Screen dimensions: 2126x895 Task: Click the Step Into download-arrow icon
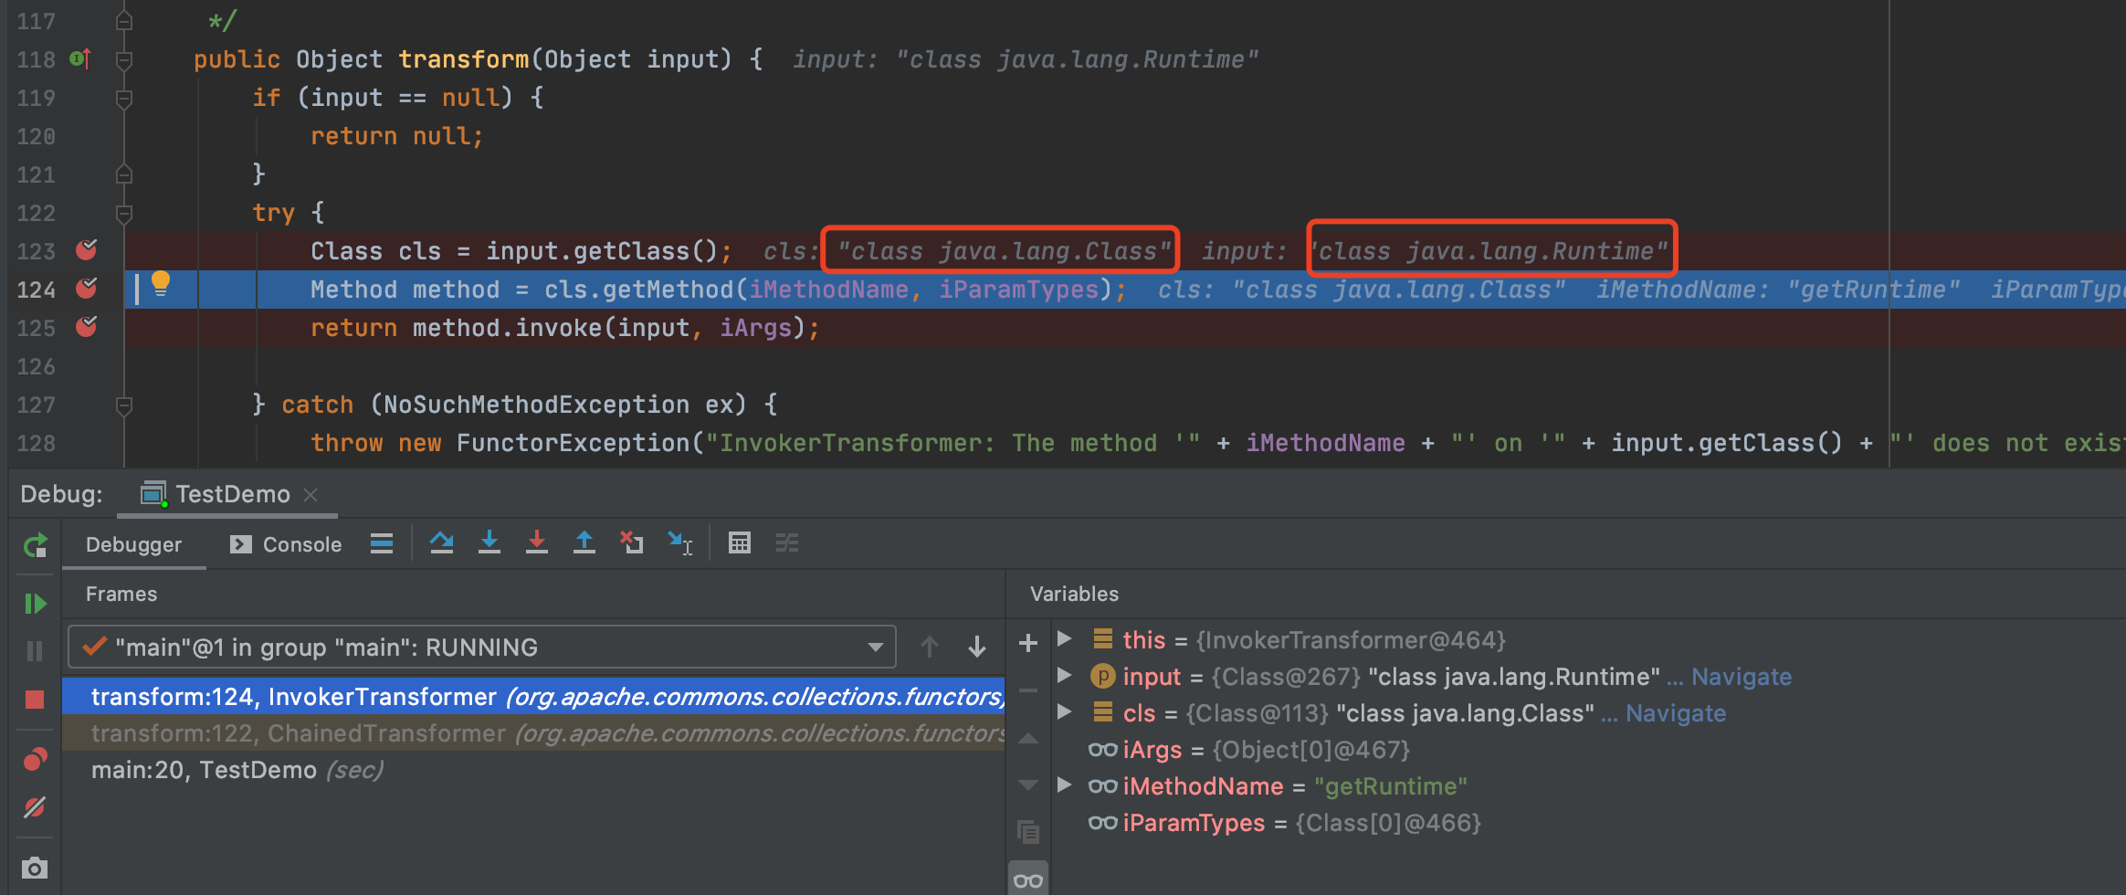(x=489, y=543)
